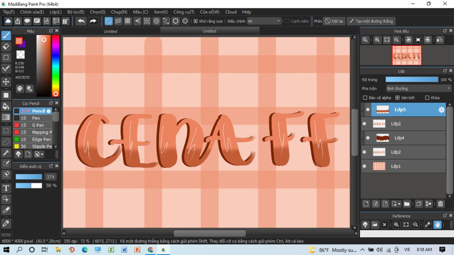Select the Lớp4 layer row

coord(404,138)
